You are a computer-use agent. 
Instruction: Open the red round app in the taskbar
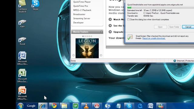click(97, 106)
